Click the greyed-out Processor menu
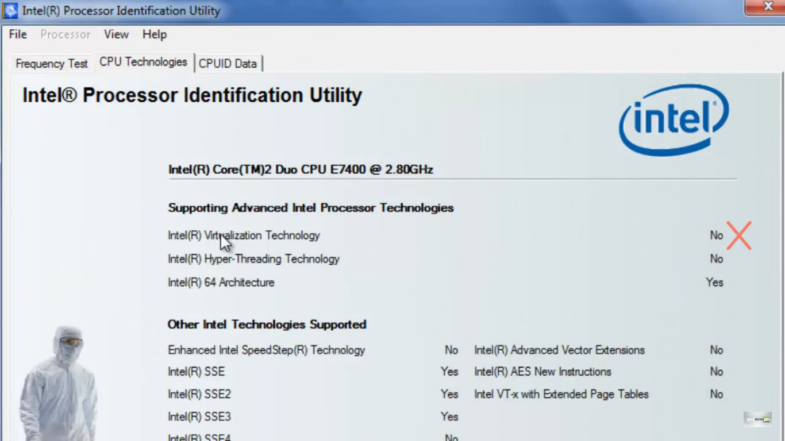This screenshot has width=785, height=441. coord(66,34)
